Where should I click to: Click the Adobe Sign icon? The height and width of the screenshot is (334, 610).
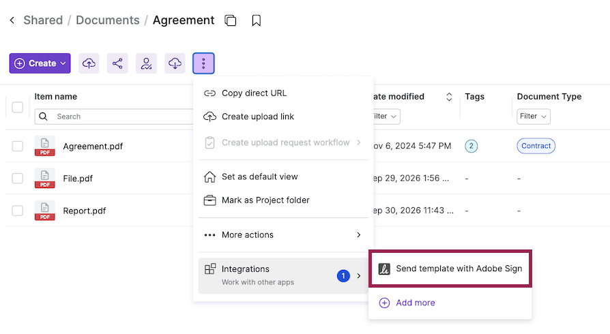click(384, 269)
